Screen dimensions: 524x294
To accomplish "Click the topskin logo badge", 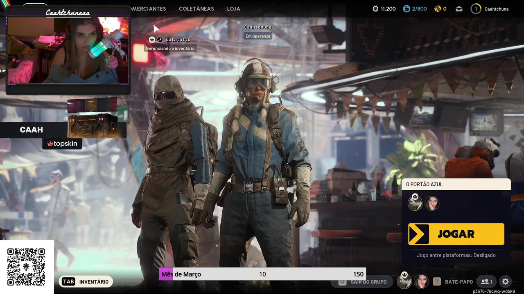I will [x=62, y=144].
